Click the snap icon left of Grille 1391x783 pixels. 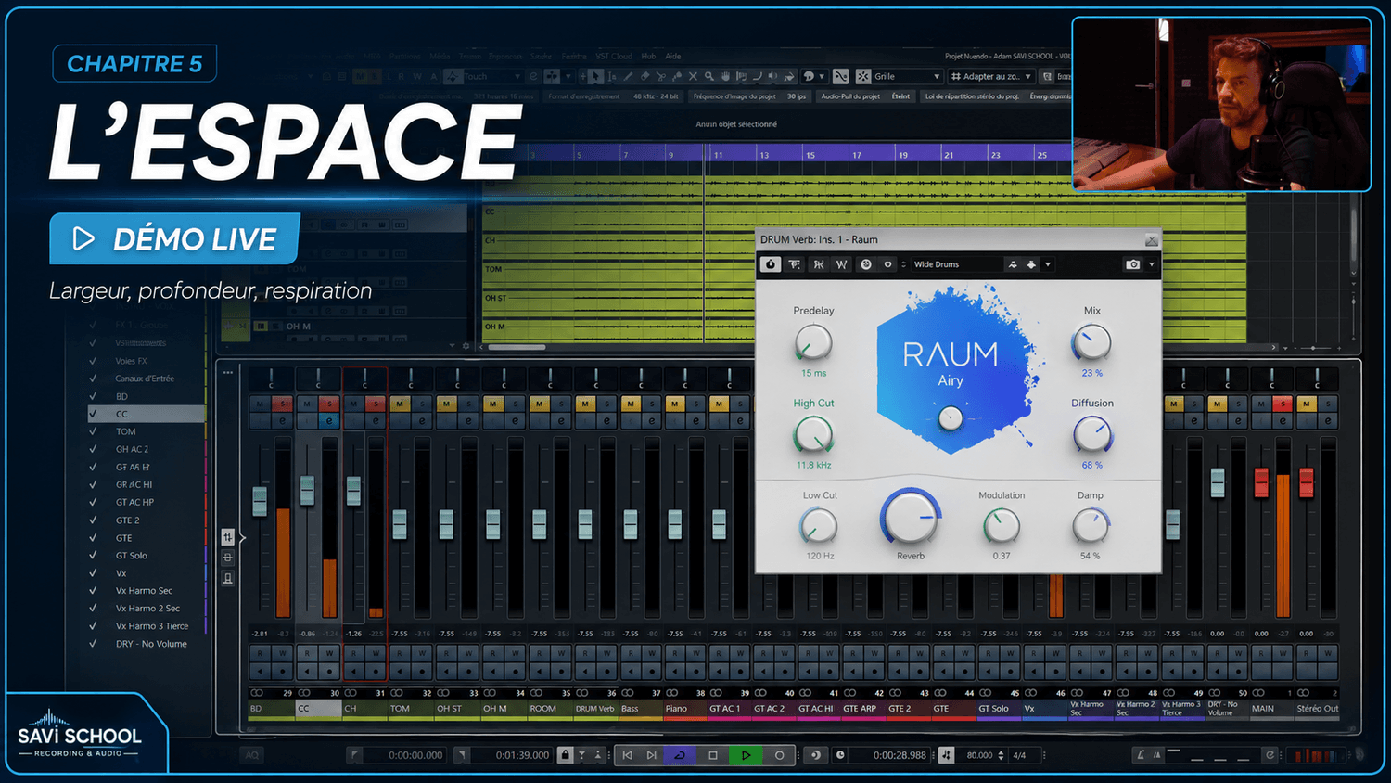pyautogui.click(x=863, y=76)
